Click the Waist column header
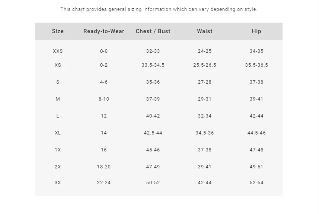The width and height of the screenshot is (319, 214). [x=204, y=31]
